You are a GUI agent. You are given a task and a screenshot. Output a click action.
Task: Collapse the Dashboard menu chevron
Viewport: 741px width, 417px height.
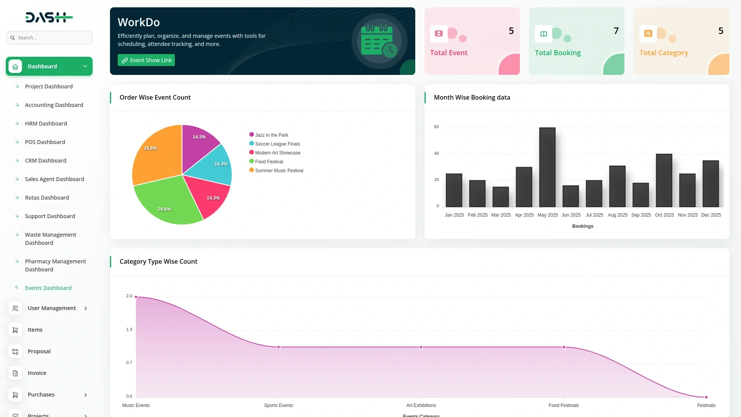[85, 66]
